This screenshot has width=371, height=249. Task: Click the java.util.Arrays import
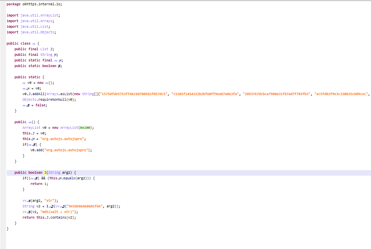pos(37,21)
